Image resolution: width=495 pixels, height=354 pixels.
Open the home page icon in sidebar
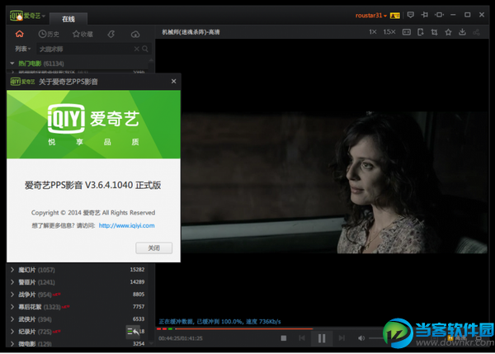tap(20, 34)
